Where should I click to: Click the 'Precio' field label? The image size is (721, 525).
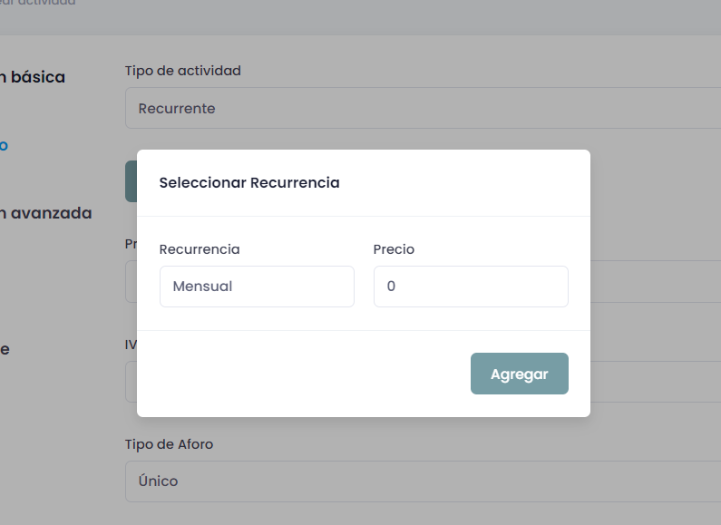[x=394, y=248]
